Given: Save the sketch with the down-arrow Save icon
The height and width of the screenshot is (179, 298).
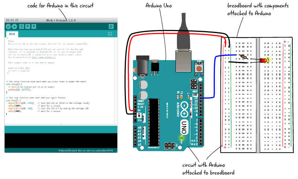Looking at the screenshot, I should click(x=34, y=27).
